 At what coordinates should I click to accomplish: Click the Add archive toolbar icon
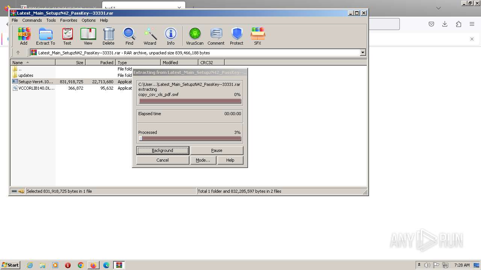24,36
